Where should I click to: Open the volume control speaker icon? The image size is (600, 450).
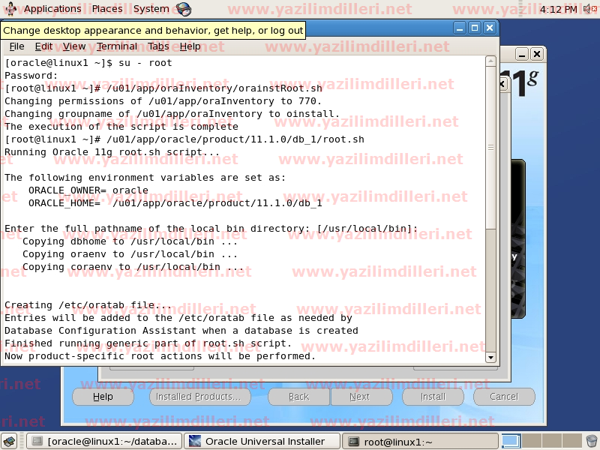point(589,9)
